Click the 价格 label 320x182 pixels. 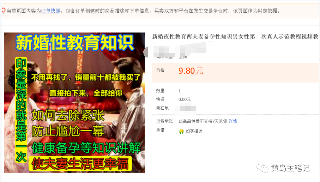[160, 71]
